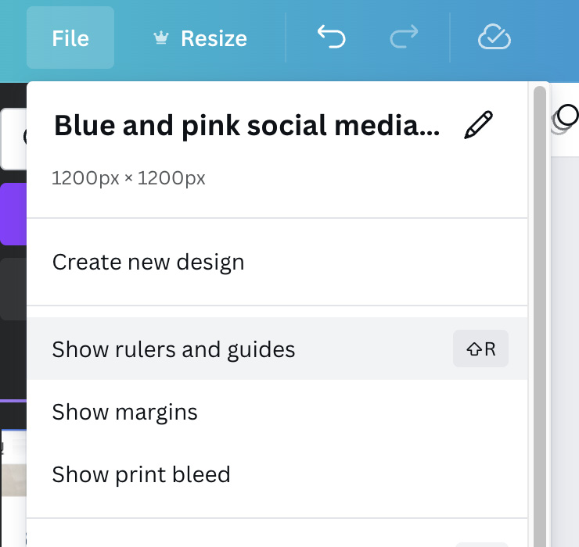Select Create new design menu entry
This screenshot has width=579, height=547.
pyautogui.click(x=277, y=263)
